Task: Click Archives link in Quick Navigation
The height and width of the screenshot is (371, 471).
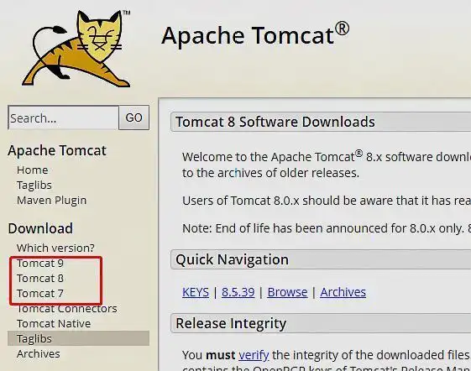Action: coord(343,292)
